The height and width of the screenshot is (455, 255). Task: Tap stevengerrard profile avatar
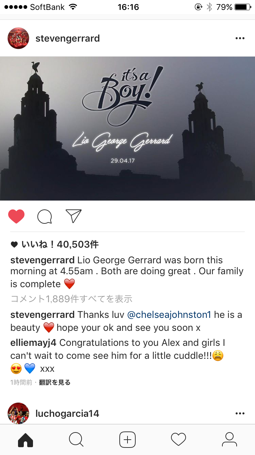[18, 38]
